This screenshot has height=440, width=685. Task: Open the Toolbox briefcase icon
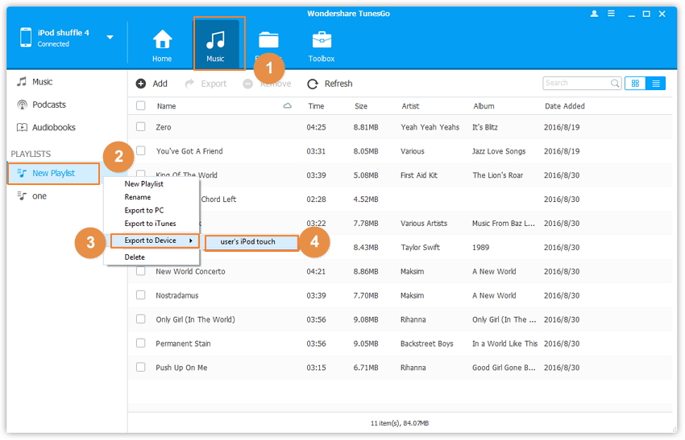[x=321, y=39]
